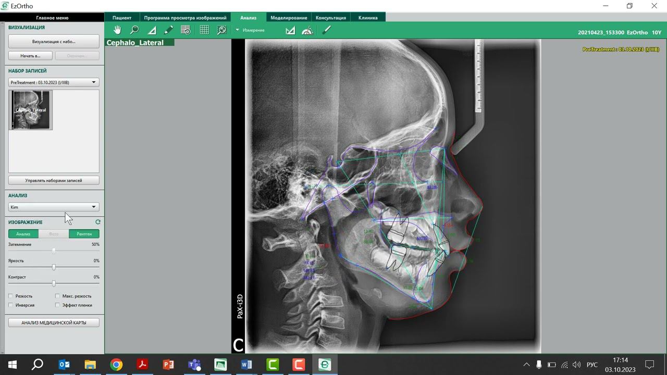Click the EzOrtho taskbar icon
Image resolution: width=667 pixels, height=375 pixels.
(325, 365)
